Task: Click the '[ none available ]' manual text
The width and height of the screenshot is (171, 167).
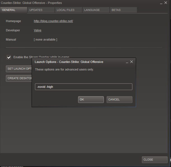Action: point(45,39)
